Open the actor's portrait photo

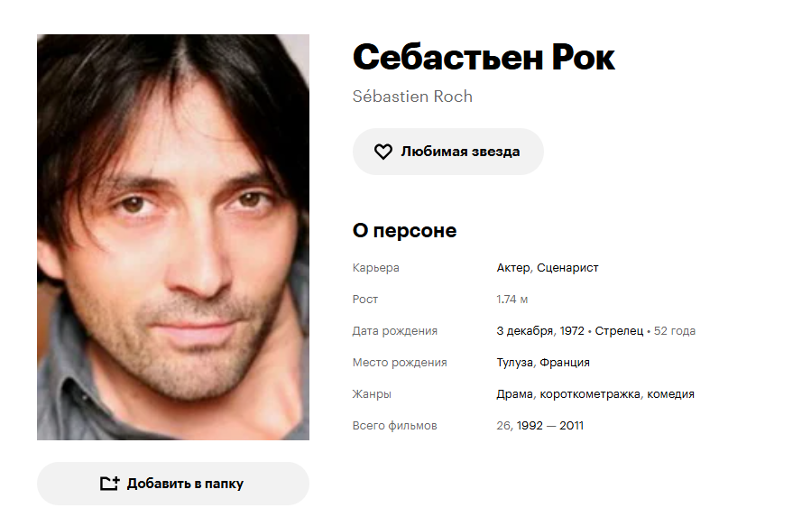(x=173, y=237)
